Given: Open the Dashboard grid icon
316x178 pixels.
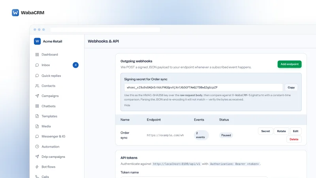Looking at the screenshot, I should tap(37, 55).
